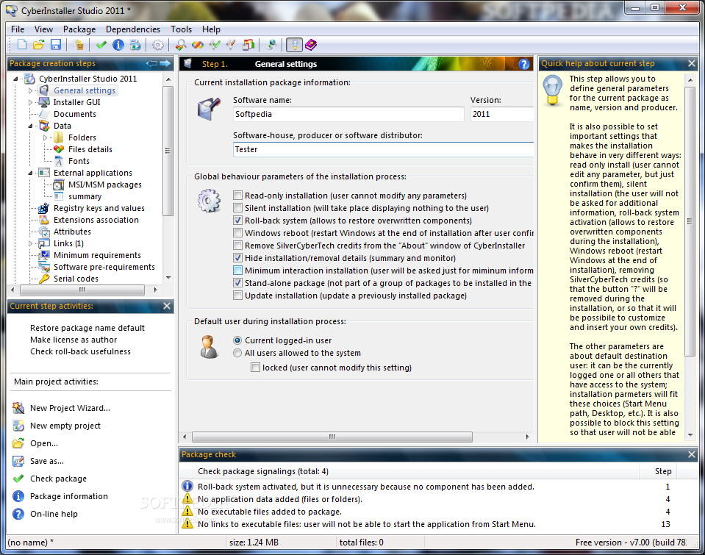Check locked user cannot modify setting
Viewport: 705px width, 555px height.
255,368
